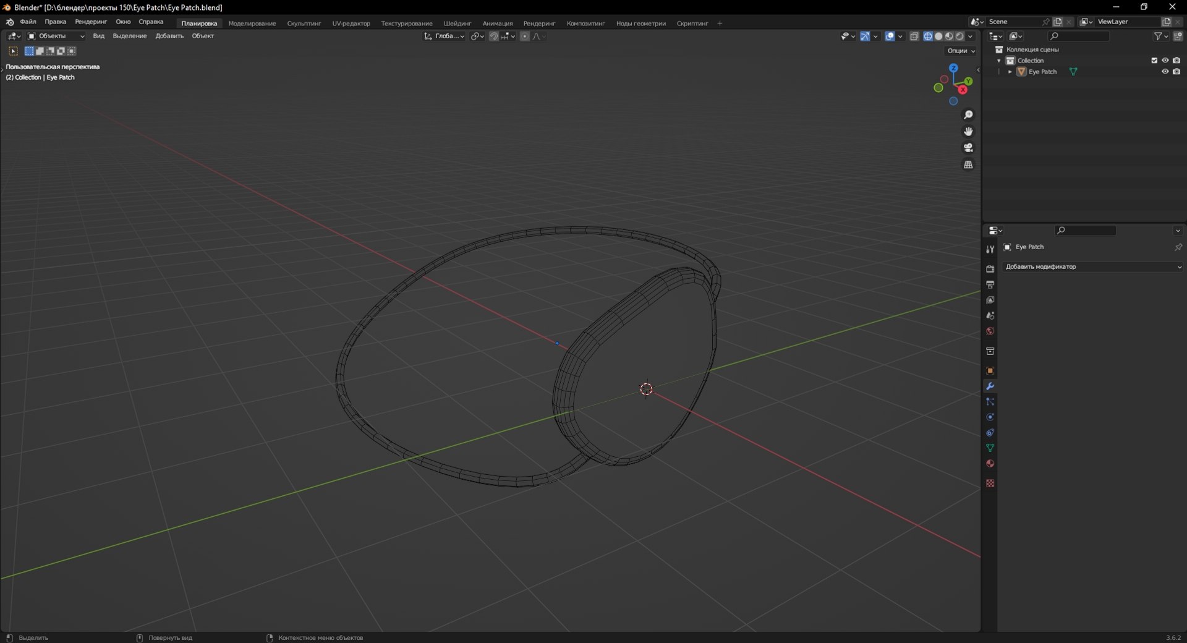Expand the Eye Patch object in outliner

click(x=1010, y=72)
